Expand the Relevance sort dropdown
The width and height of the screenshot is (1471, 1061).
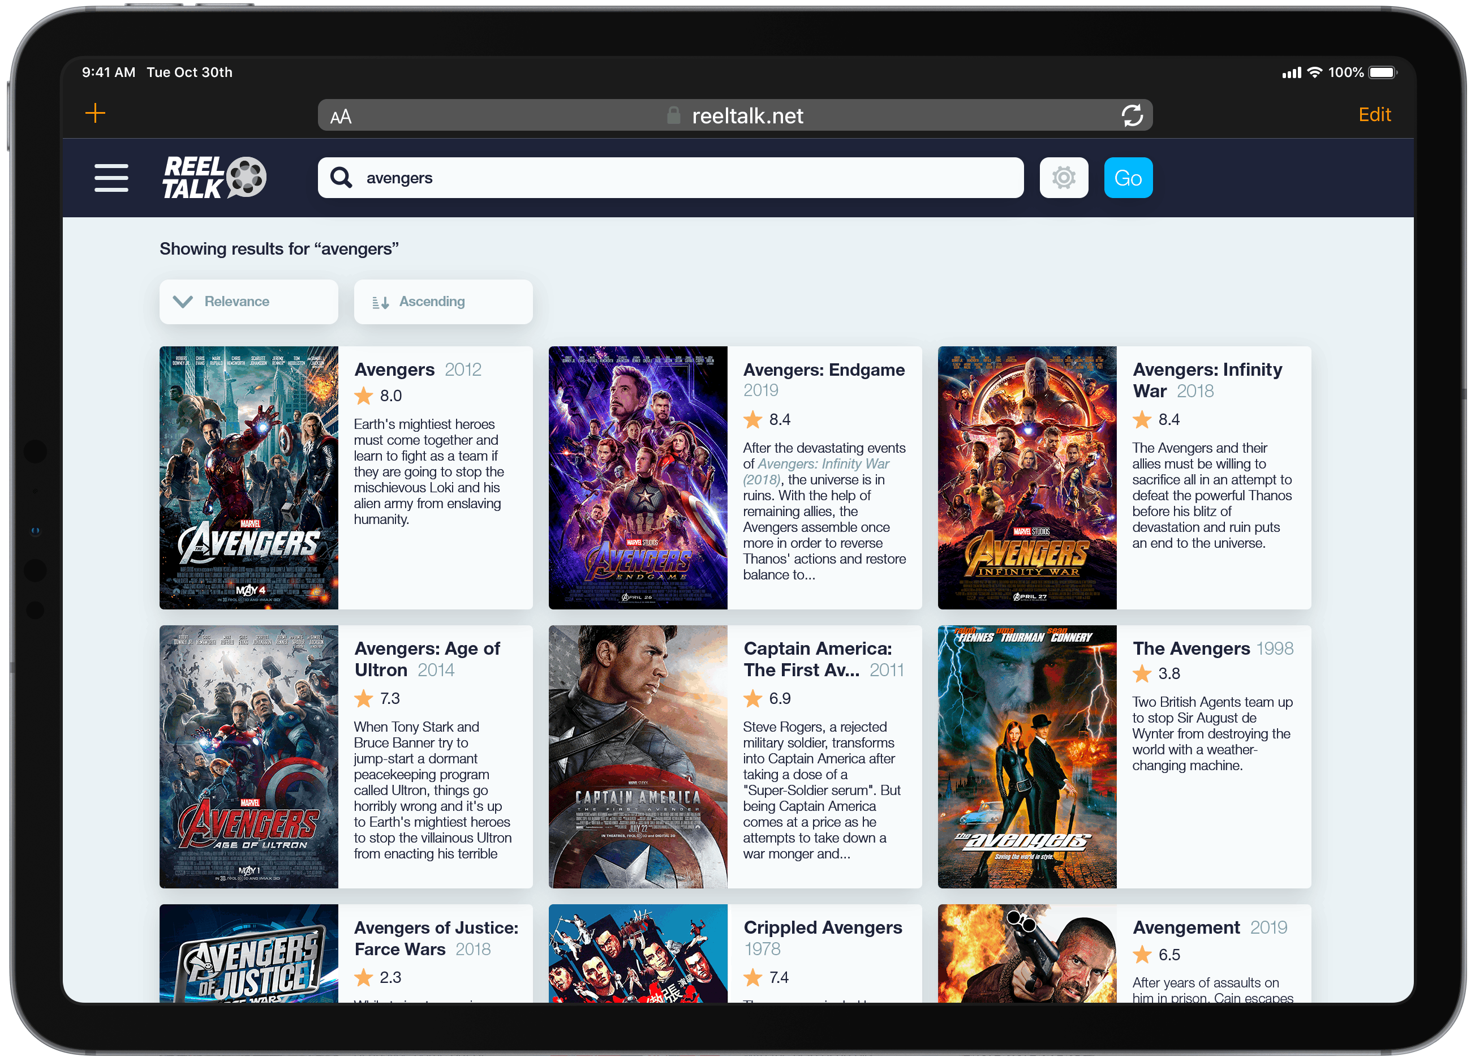pyautogui.click(x=248, y=302)
